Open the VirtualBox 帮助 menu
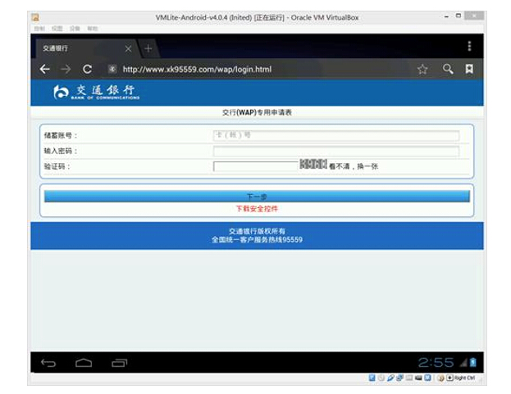The image size is (511, 394). [93, 29]
